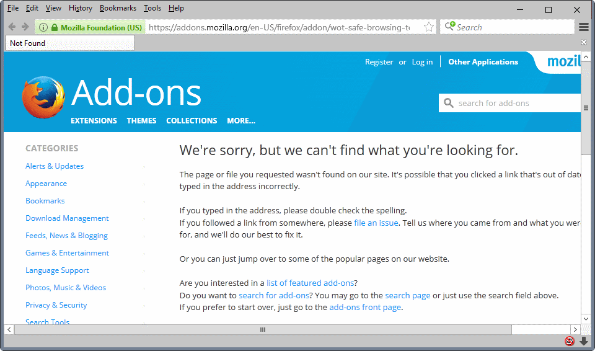Open the File menu
This screenshot has height=351, width=595.
(x=13, y=8)
